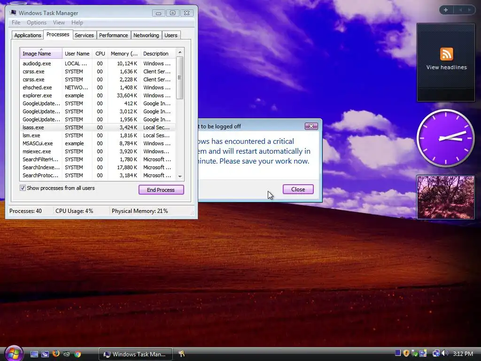
Task: Launch Firefox from the quick launch bar
Action: pyautogui.click(x=56, y=354)
